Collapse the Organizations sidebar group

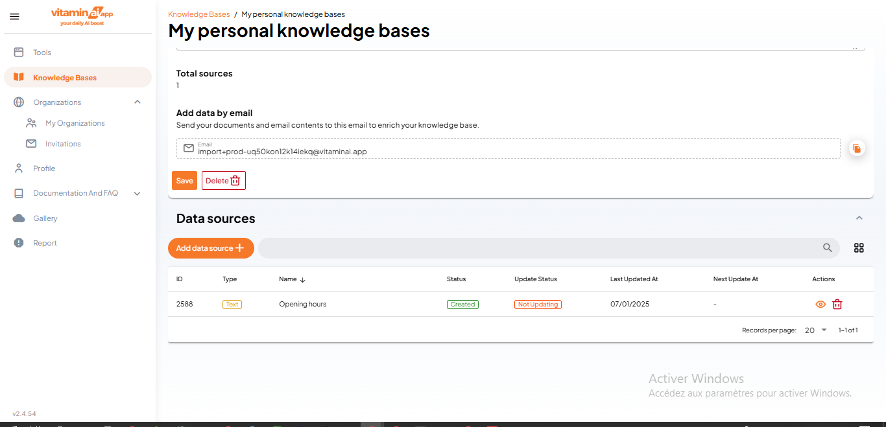pyautogui.click(x=137, y=102)
